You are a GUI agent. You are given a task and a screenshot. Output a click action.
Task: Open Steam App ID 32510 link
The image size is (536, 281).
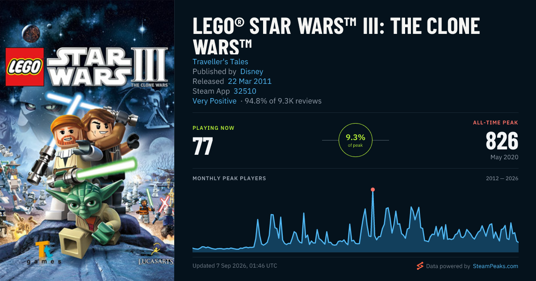pos(245,91)
